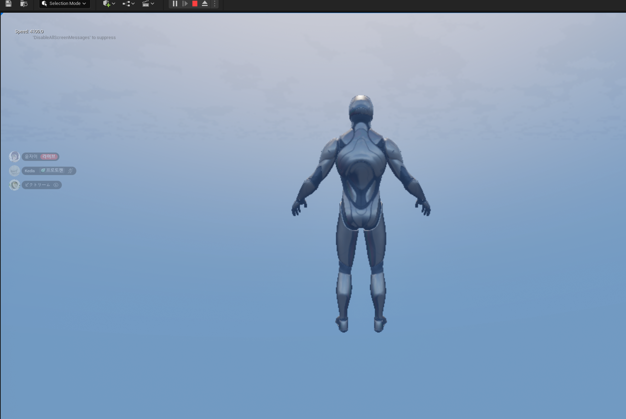Click the eye icon next to ピクトリーム
The image size is (626, 419).
[x=56, y=185]
